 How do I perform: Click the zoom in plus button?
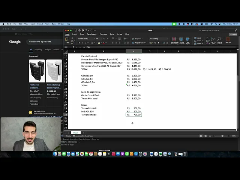(229, 136)
